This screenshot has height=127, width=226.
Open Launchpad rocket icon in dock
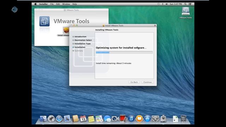click(51, 119)
